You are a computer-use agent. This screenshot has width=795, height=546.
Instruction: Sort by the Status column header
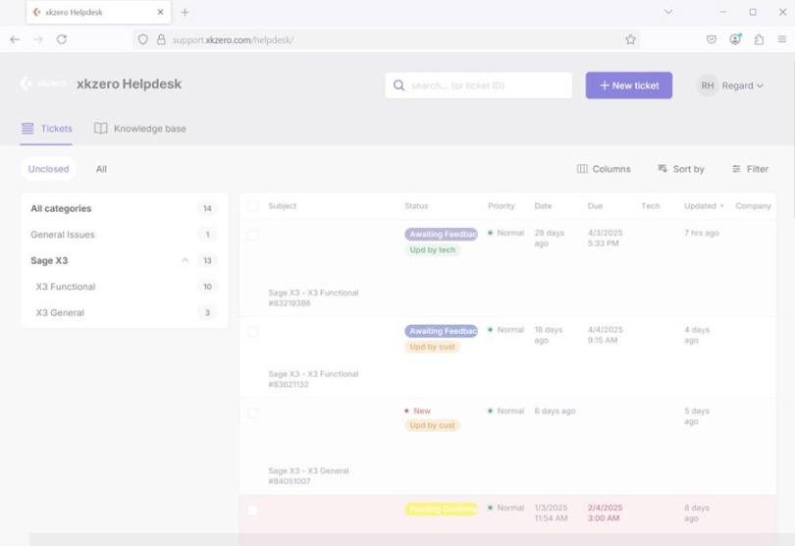click(x=416, y=206)
